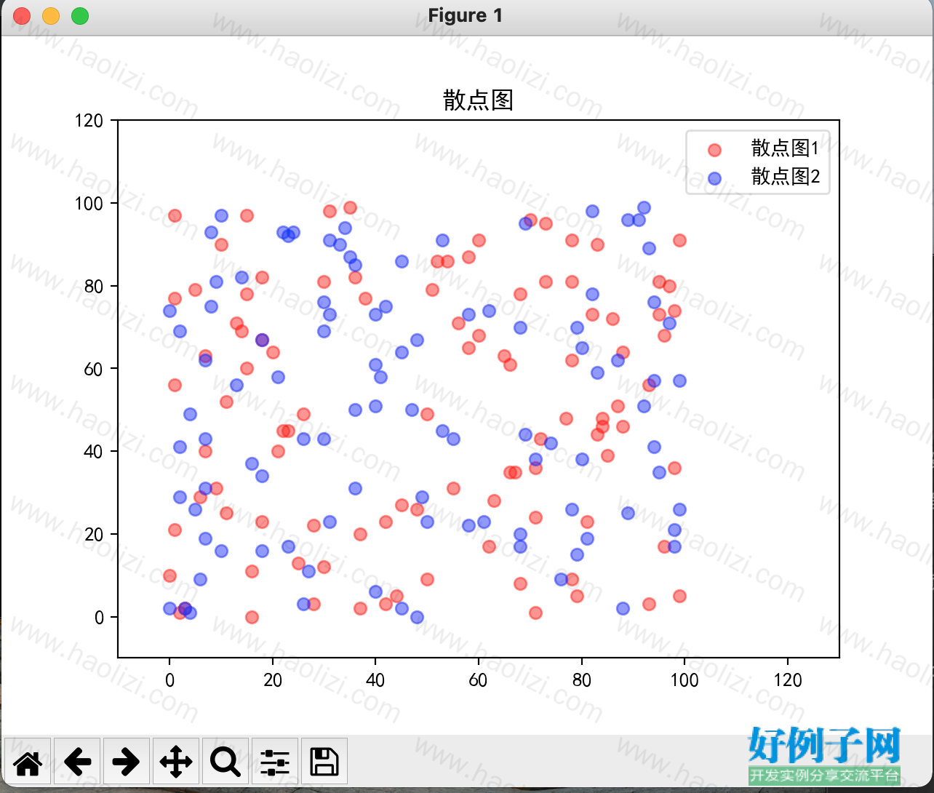Click the x-axis tick label 120
The image size is (934, 793).
(x=788, y=680)
